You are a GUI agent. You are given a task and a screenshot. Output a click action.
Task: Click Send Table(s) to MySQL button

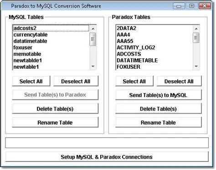[x=159, y=95]
